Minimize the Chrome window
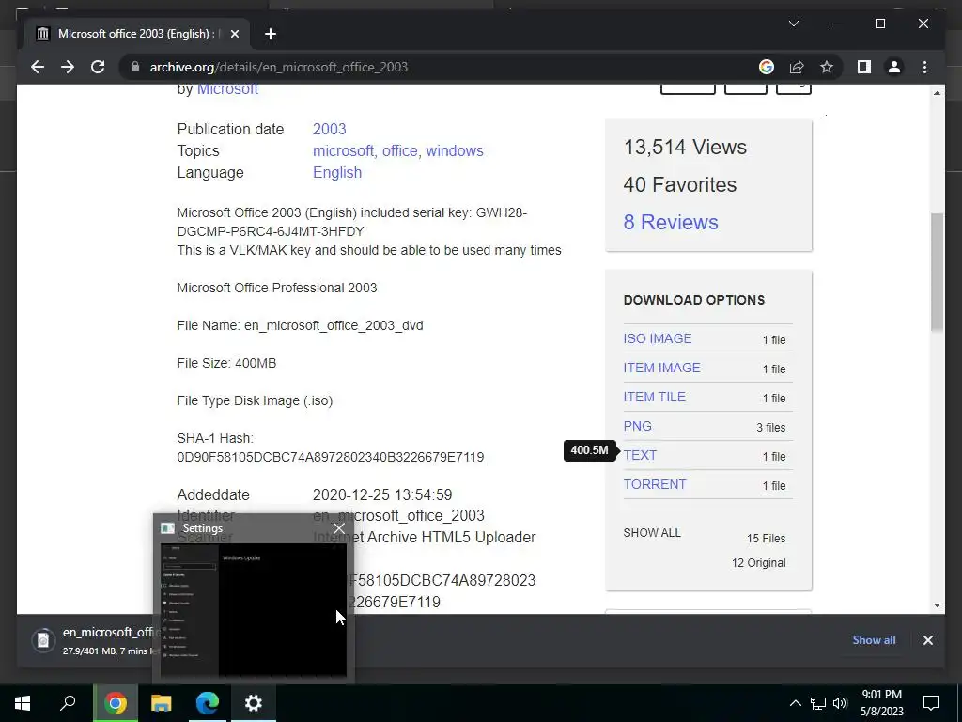Screen dimensions: 962x722 [x=837, y=24]
